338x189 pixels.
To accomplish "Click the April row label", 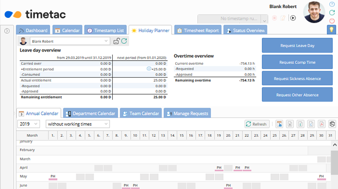I will click(x=24, y=168).
